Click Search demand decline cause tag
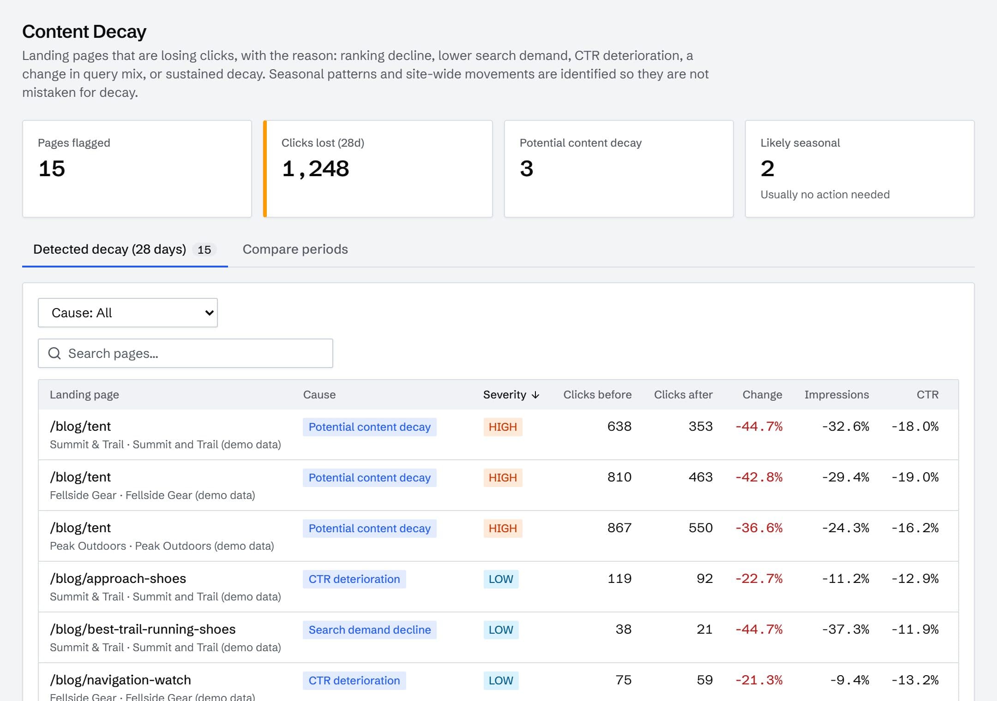The height and width of the screenshot is (701, 997). [x=370, y=630]
